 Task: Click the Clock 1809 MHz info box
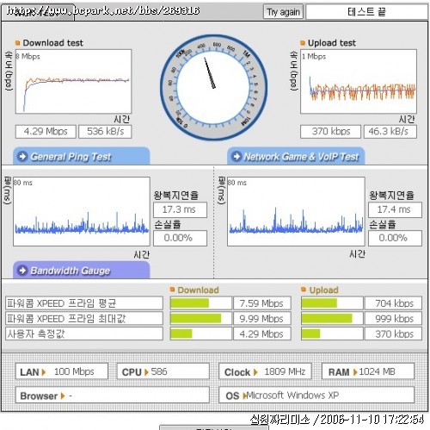(265, 371)
